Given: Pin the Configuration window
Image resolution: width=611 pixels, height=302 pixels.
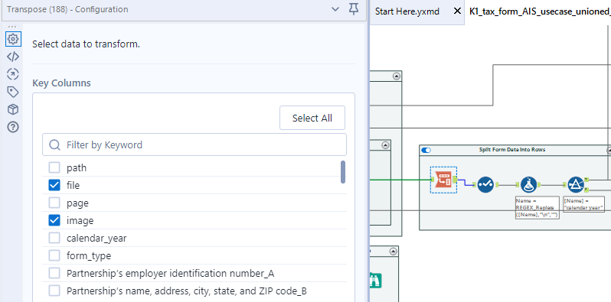Looking at the screenshot, I should (354, 9).
